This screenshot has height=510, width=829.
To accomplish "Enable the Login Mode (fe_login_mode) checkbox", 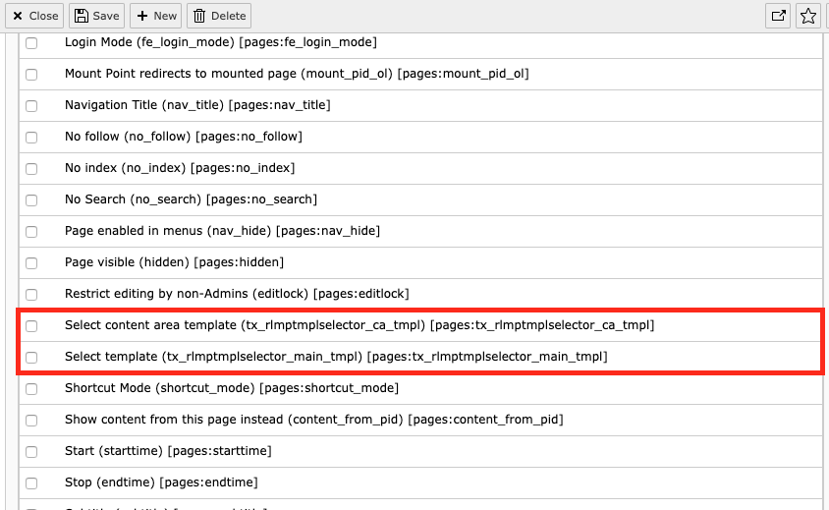I will coord(31,43).
